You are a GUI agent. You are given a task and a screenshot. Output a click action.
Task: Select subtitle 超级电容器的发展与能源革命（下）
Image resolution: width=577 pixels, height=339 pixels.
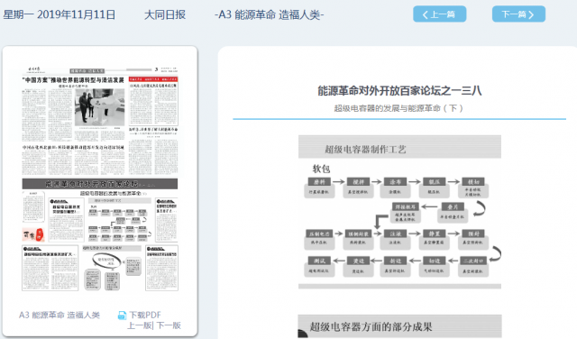(x=398, y=108)
